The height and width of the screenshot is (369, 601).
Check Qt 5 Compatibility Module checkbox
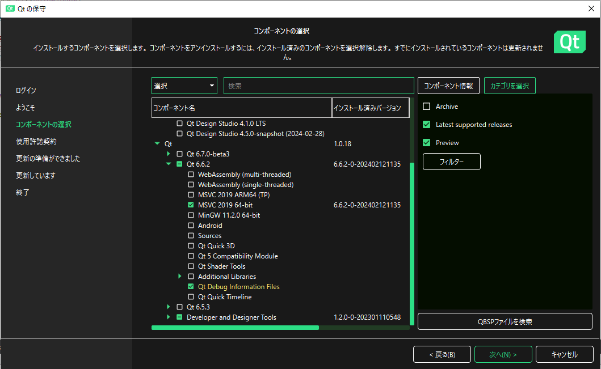click(191, 256)
